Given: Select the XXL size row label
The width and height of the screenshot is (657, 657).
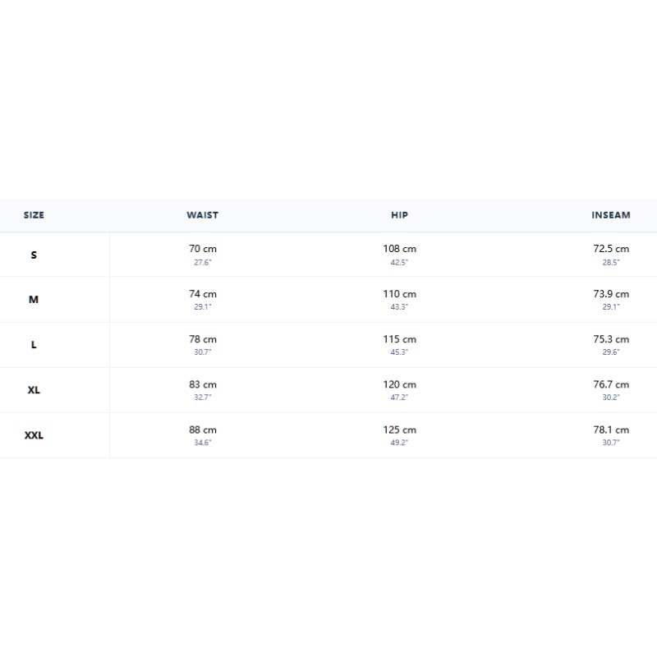Looking at the screenshot, I should (x=34, y=435).
